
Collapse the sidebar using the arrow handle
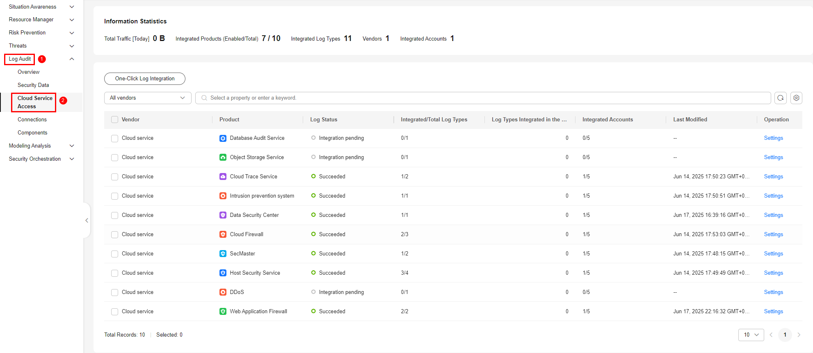point(87,221)
